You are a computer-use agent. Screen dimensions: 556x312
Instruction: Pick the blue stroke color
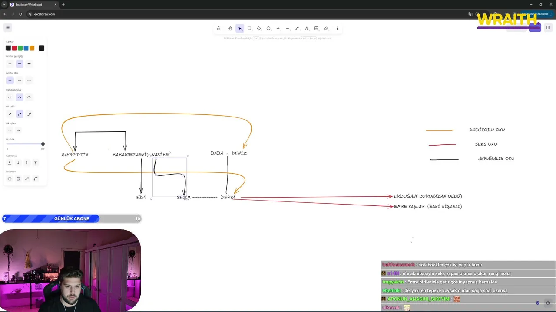[26, 48]
